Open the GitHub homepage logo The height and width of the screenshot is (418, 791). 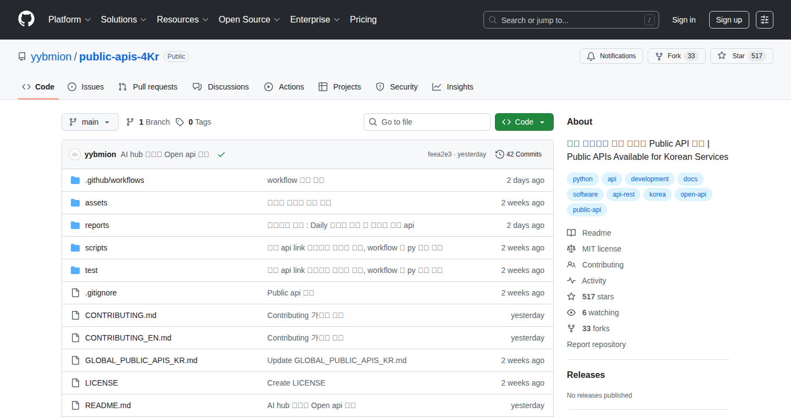point(26,19)
